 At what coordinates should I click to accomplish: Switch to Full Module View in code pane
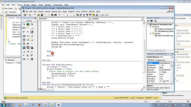[41, 89]
